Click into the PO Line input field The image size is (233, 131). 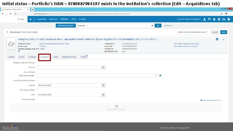pos(69,67)
